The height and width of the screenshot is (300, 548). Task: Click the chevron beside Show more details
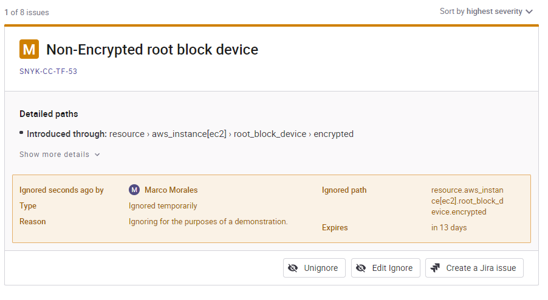pyautogui.click(x=97, y=155)
